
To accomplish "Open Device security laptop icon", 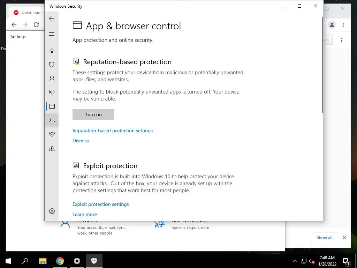I will pos(52,120).
